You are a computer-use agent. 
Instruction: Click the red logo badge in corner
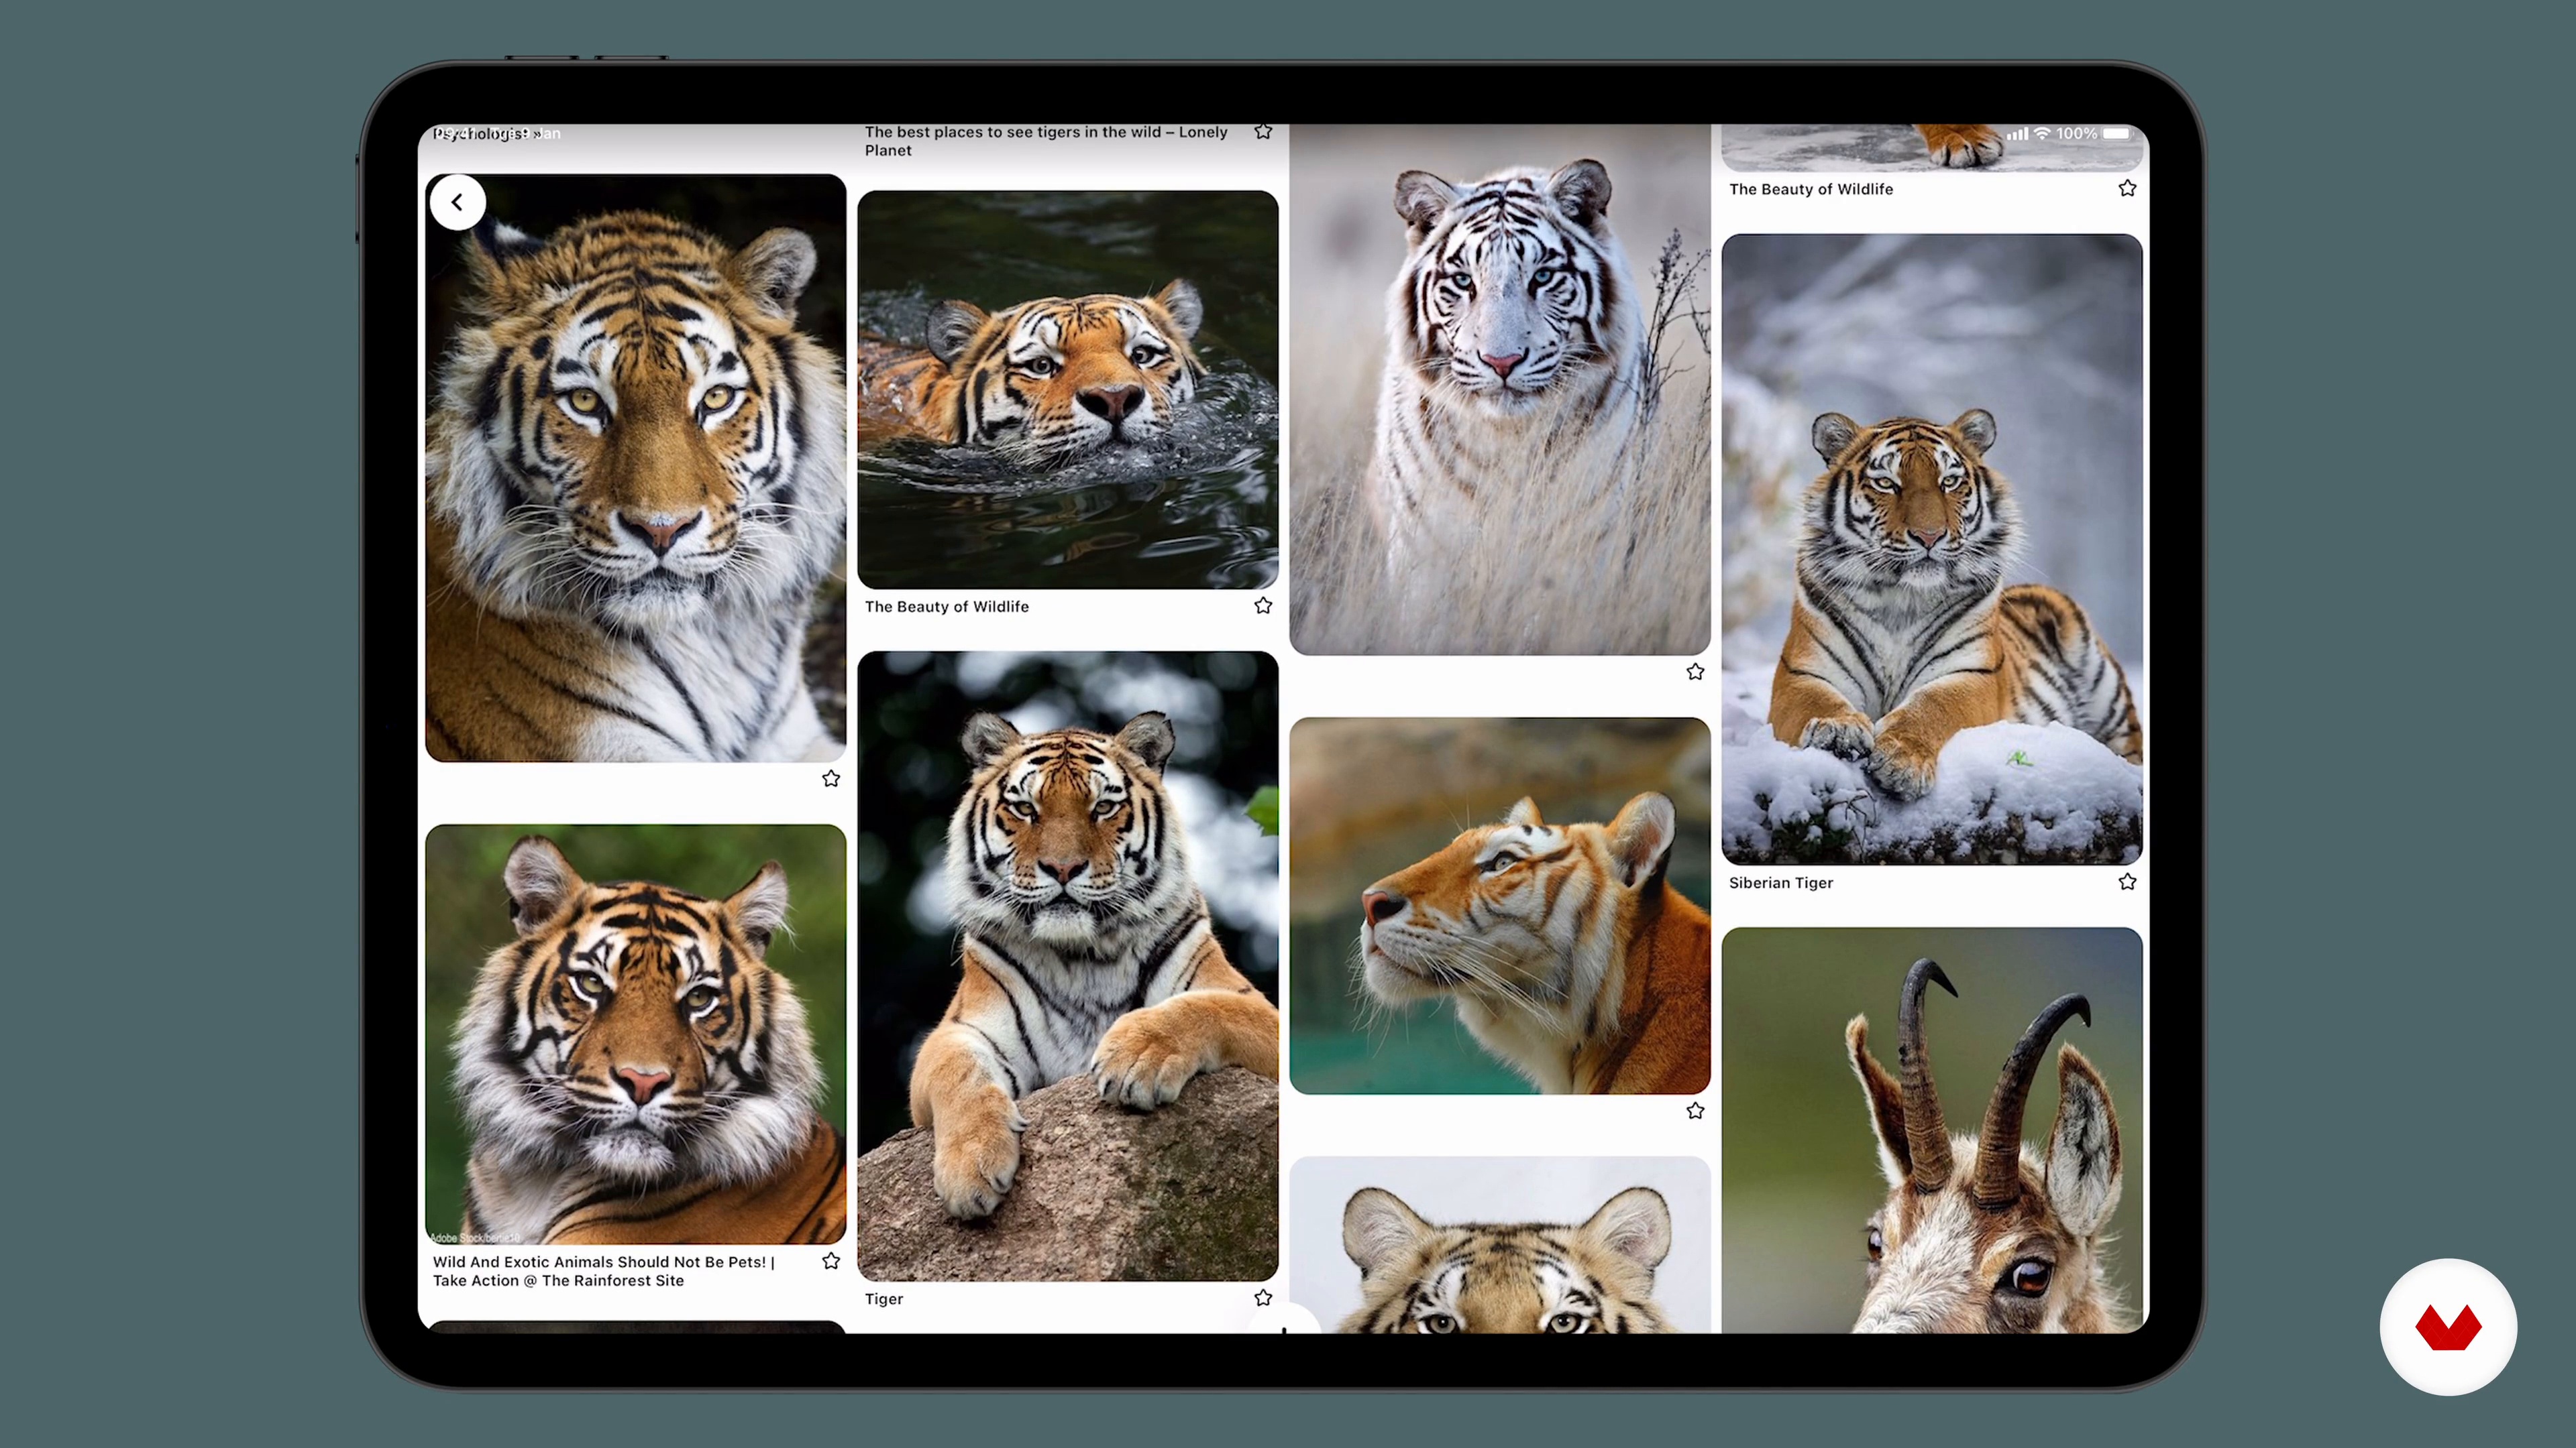coord(2448,1326)
